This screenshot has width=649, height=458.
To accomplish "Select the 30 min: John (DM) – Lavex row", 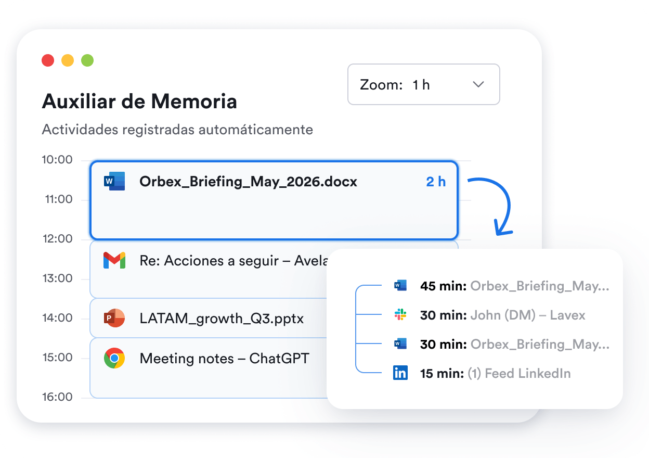I will 489,315.
